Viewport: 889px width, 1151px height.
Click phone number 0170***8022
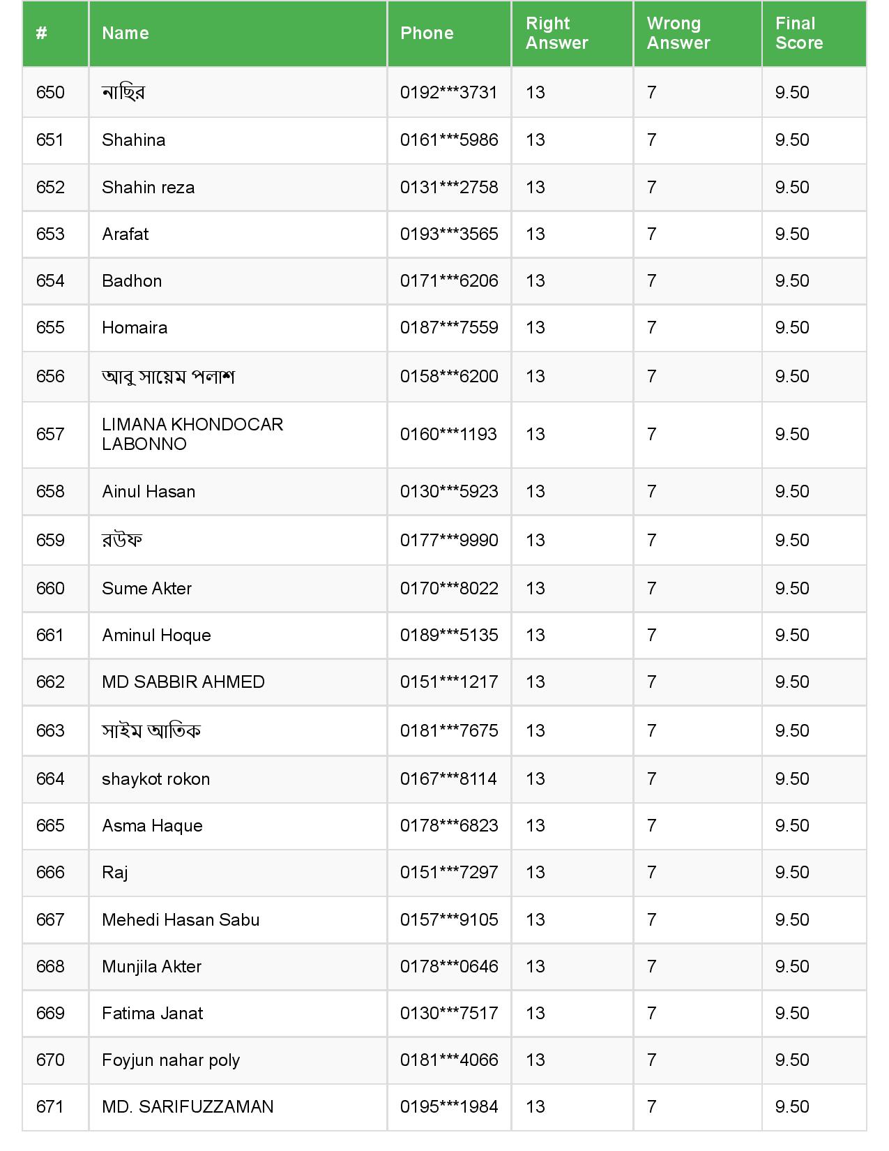(x=449, y=588)
